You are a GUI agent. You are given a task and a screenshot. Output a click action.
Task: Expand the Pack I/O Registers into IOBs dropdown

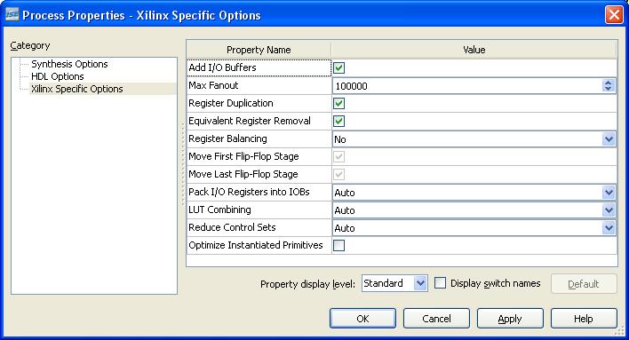[x=609, y=193]
